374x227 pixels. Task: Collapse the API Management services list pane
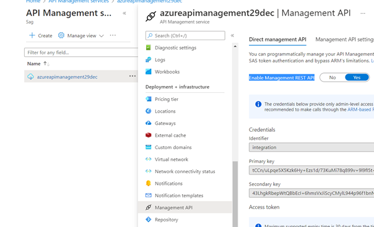(124, 13)
